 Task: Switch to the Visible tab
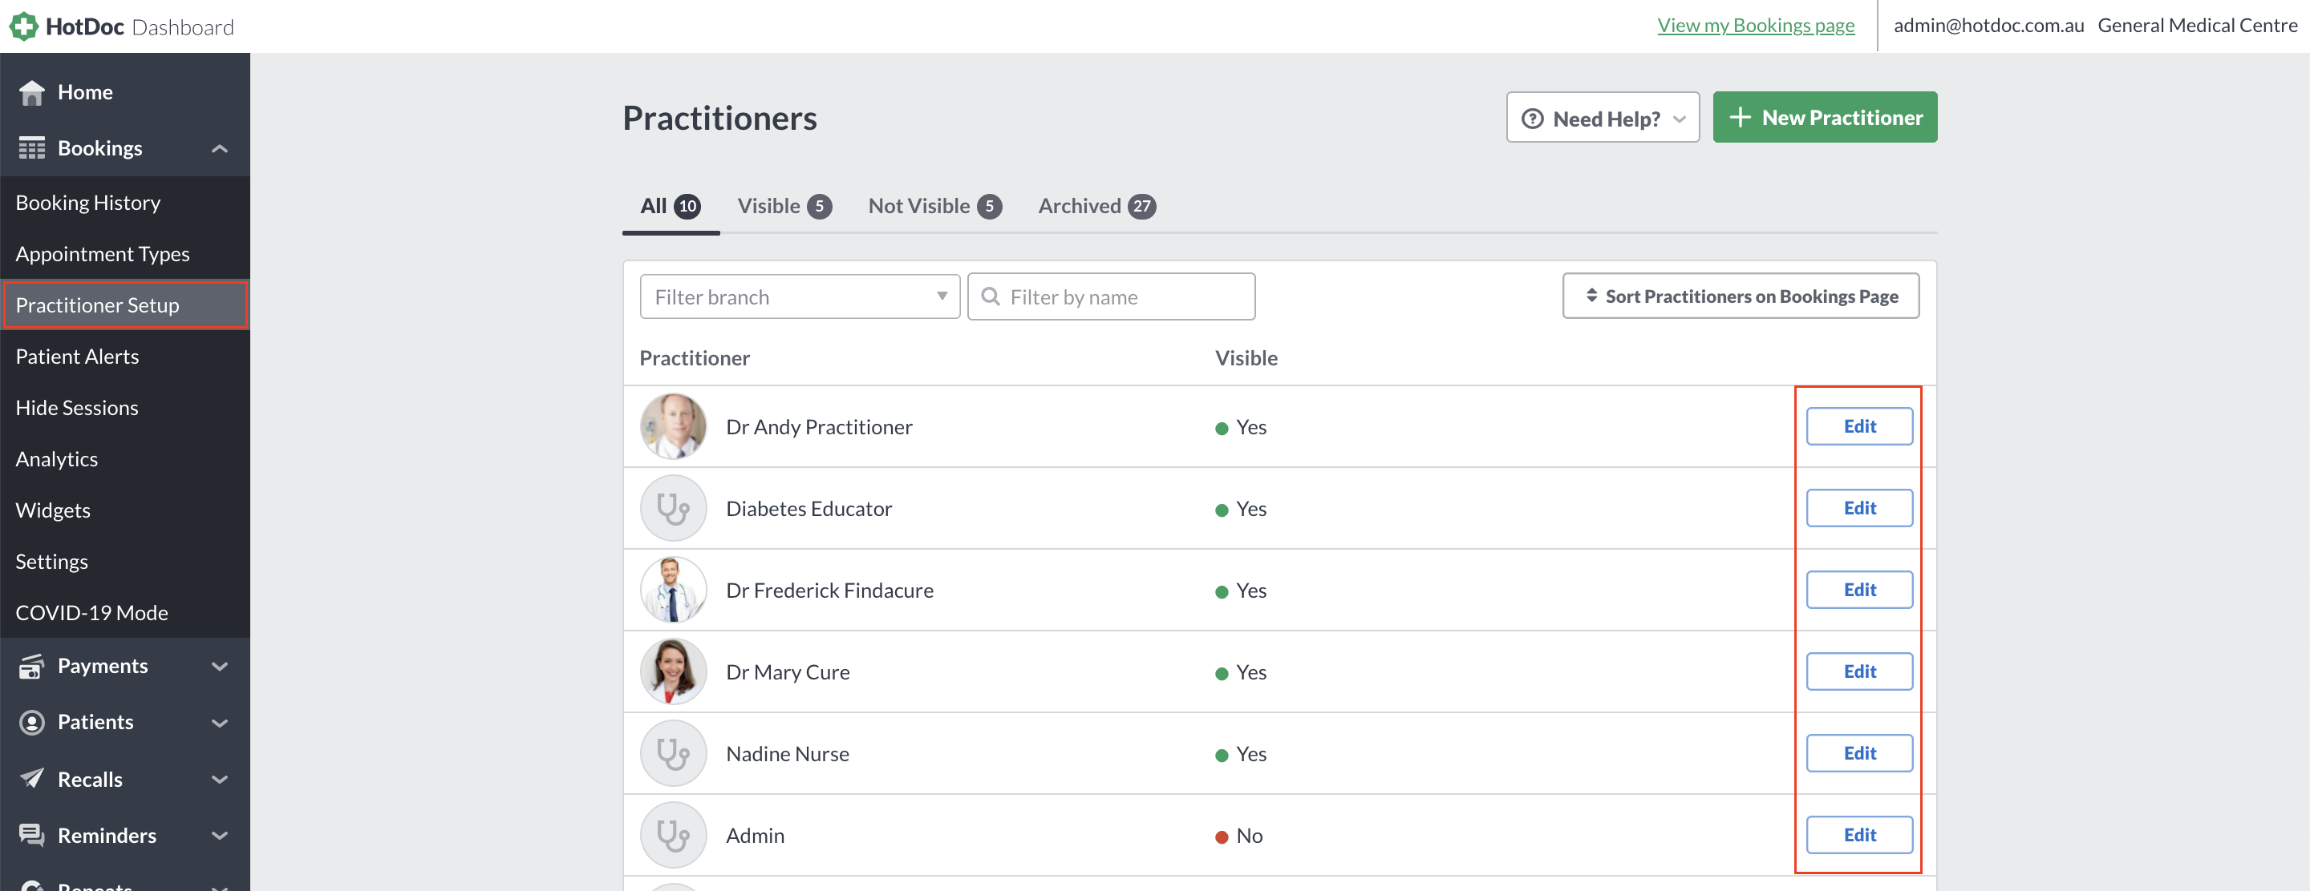(784, 207)
